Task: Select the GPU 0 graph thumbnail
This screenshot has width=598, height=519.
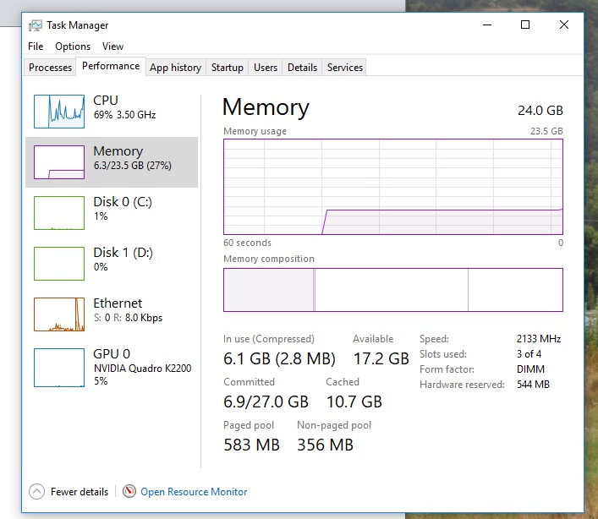Action: [59, 367]
